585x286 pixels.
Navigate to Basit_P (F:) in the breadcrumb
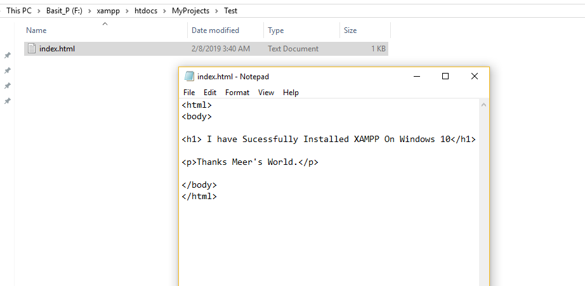(x=64, y=11)
